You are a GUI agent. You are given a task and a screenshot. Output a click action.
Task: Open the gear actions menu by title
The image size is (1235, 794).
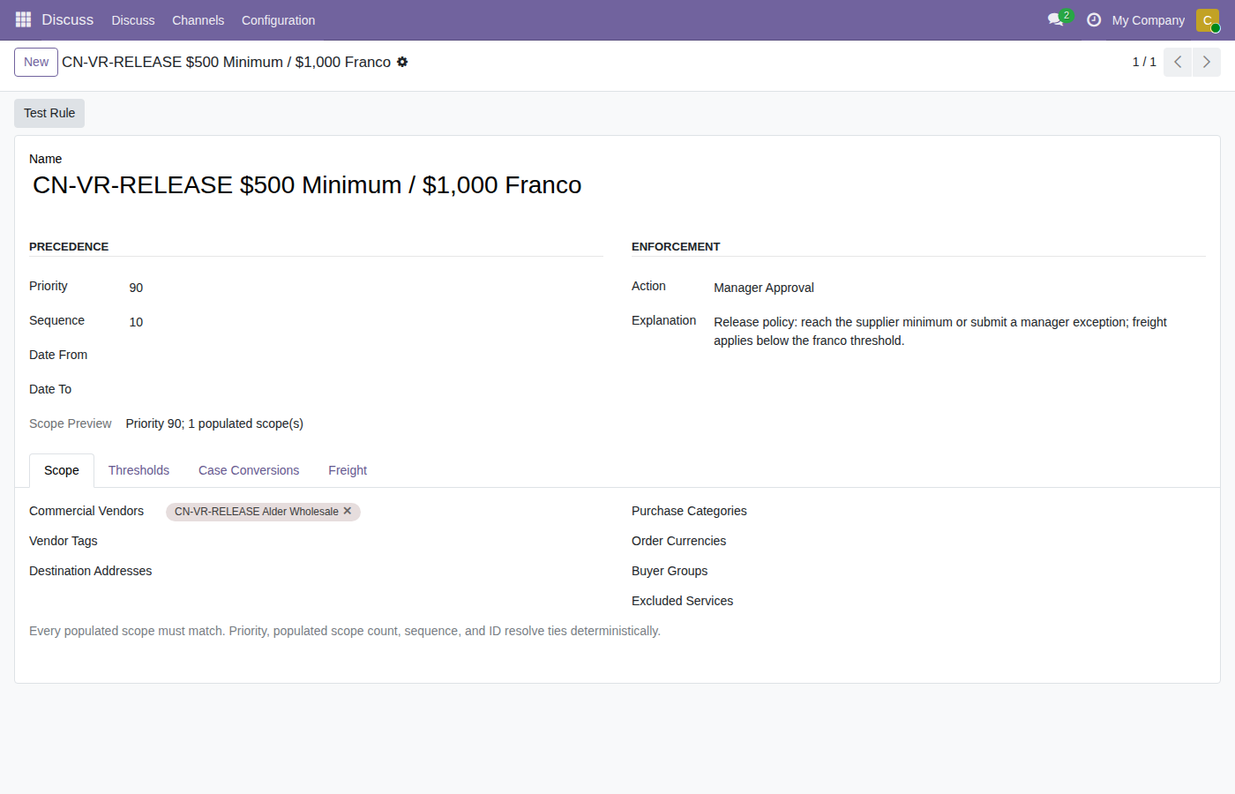coord(402,62)
